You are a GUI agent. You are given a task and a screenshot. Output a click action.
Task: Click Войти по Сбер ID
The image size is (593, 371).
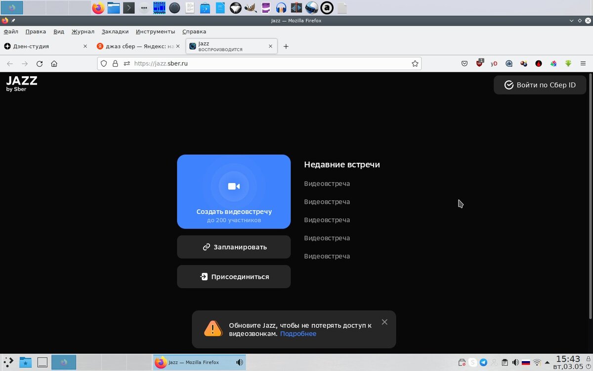coord(540,85)
